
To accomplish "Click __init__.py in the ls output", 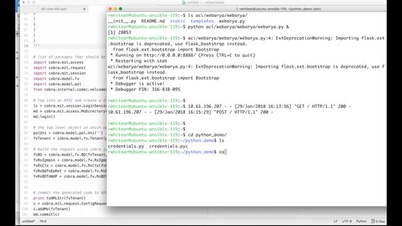I will point(122,21).
